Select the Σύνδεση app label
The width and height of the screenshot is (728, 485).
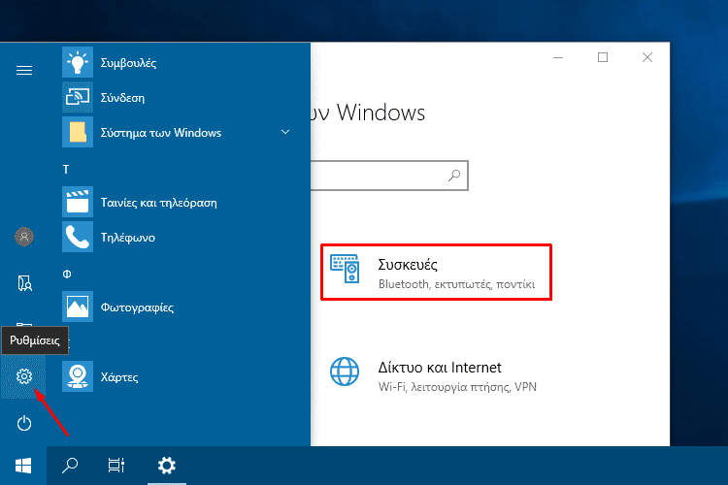[x=122, y=97]
